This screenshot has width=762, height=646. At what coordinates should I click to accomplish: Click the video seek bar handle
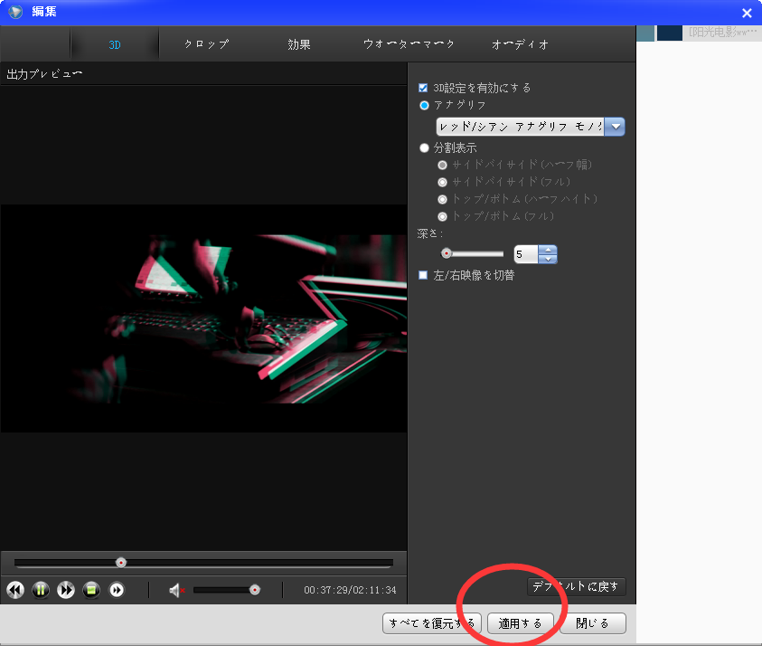click(121, 562)
